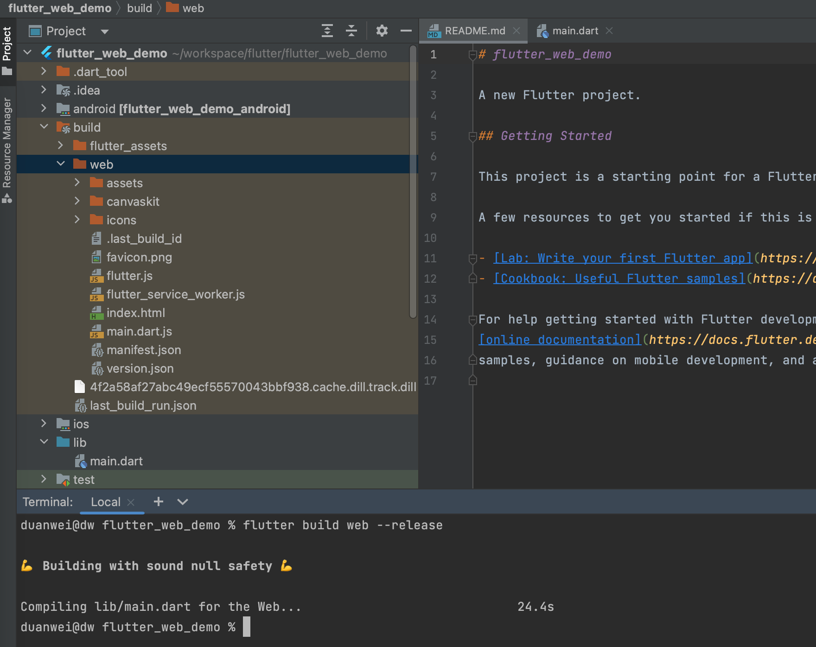Click build in the breadcrumb bar
Image resolution: width=816 pixels, height=647 pixels.
(140, 8)
